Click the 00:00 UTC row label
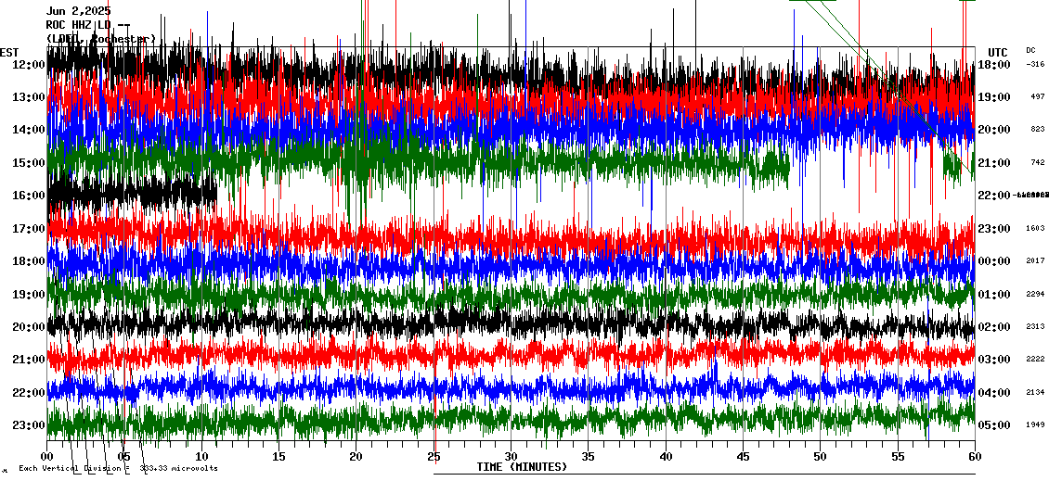1049x481 pixels. pyautogui.click(x=995, y=261)
